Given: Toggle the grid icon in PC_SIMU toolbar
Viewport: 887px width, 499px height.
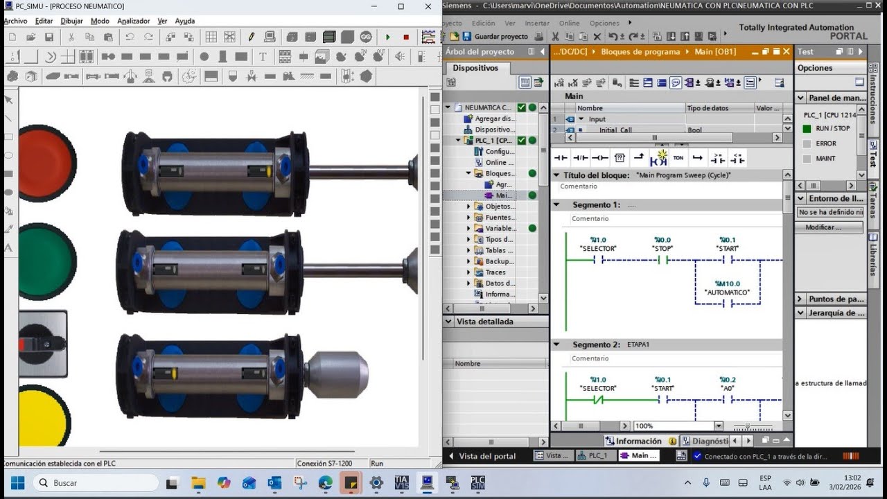Looking at the screenshot, I should 211,37.
